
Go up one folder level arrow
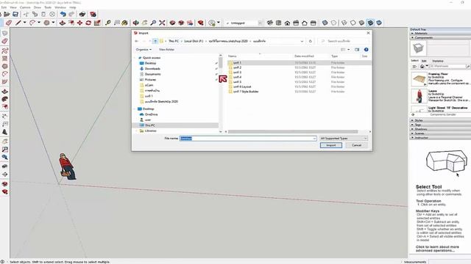tap(155, 41)
